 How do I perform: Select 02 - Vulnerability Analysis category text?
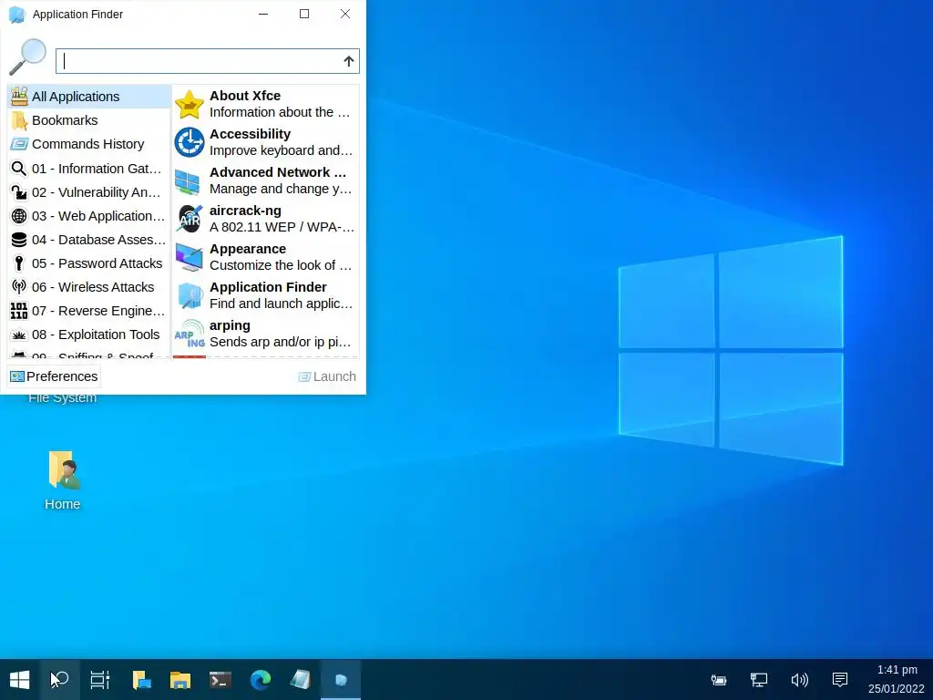97,192
